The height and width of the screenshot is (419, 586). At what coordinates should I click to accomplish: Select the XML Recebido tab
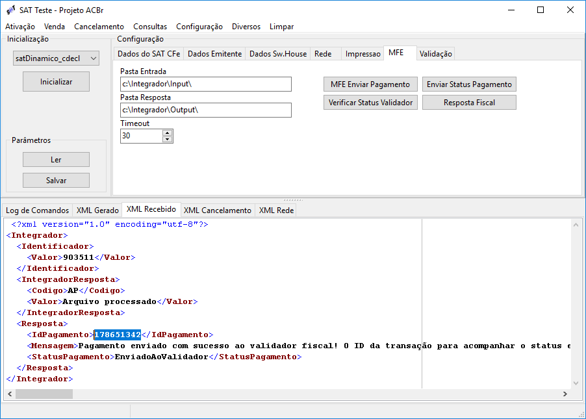click(151, 209)
